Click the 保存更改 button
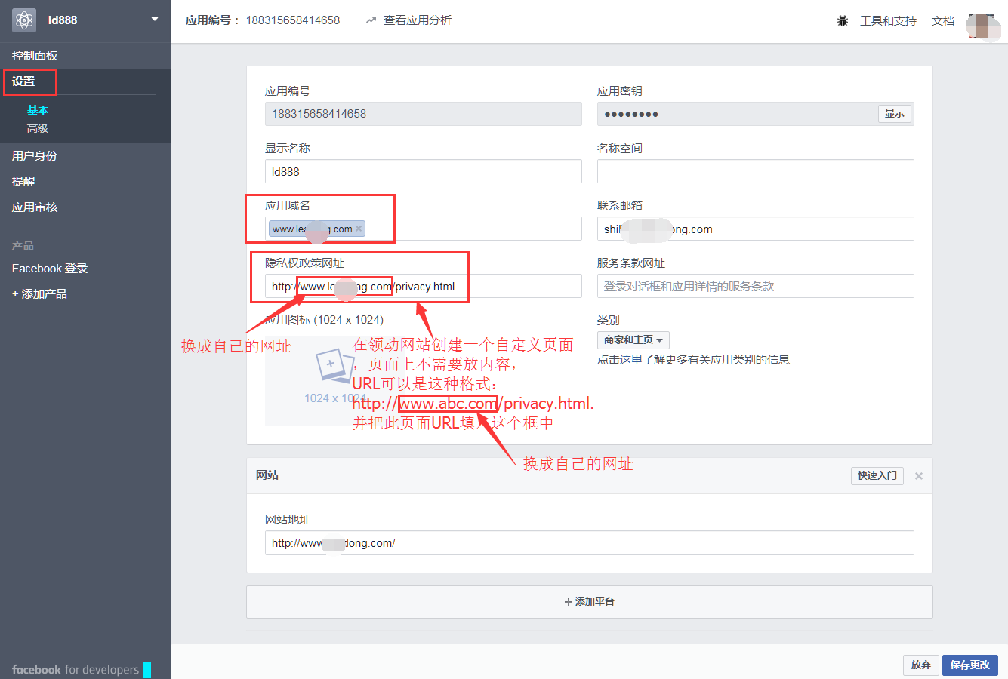This screenshot has height=679, width=1008. tap(970, 665)
